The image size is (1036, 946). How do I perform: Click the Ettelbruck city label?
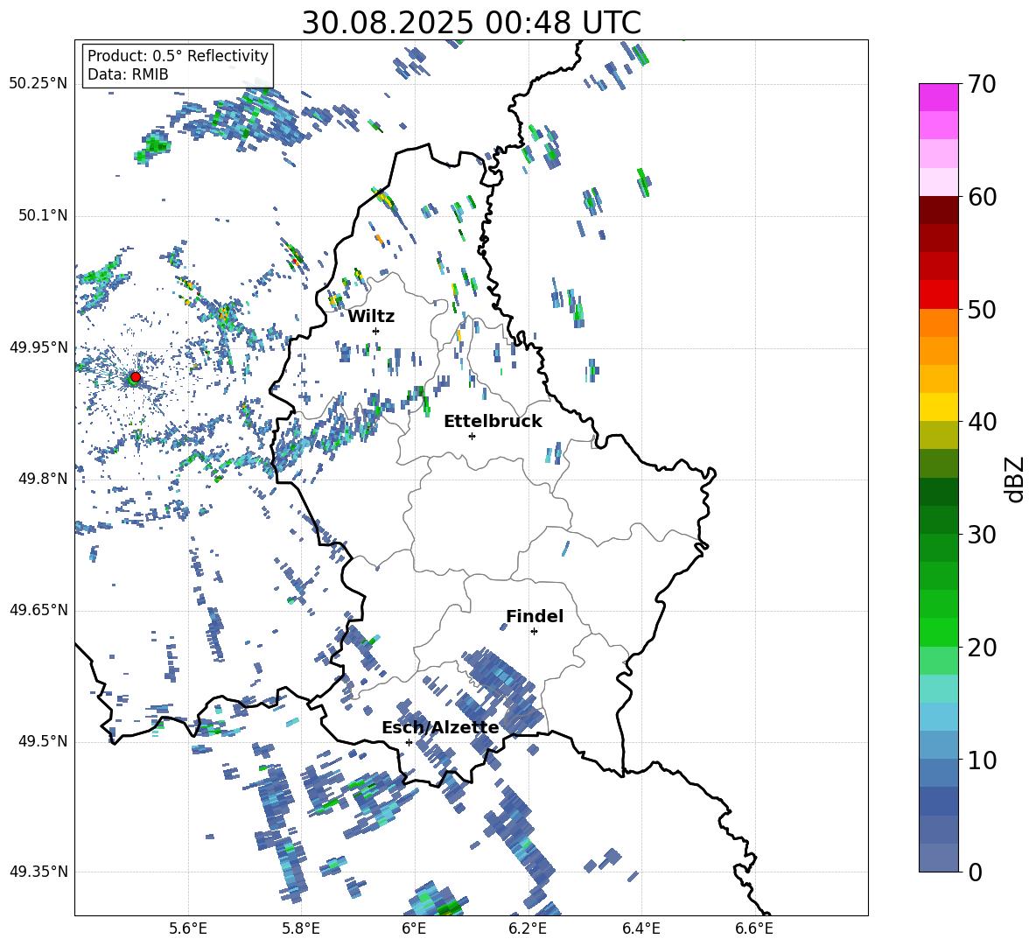point(493,422)
